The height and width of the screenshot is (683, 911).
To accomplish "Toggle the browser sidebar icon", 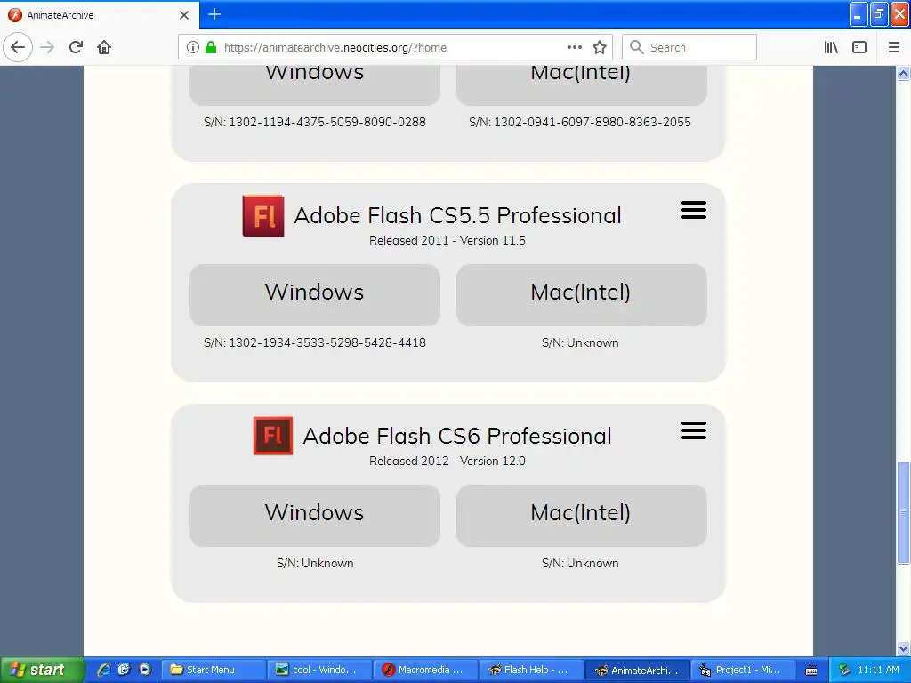I will click(859, 47).
